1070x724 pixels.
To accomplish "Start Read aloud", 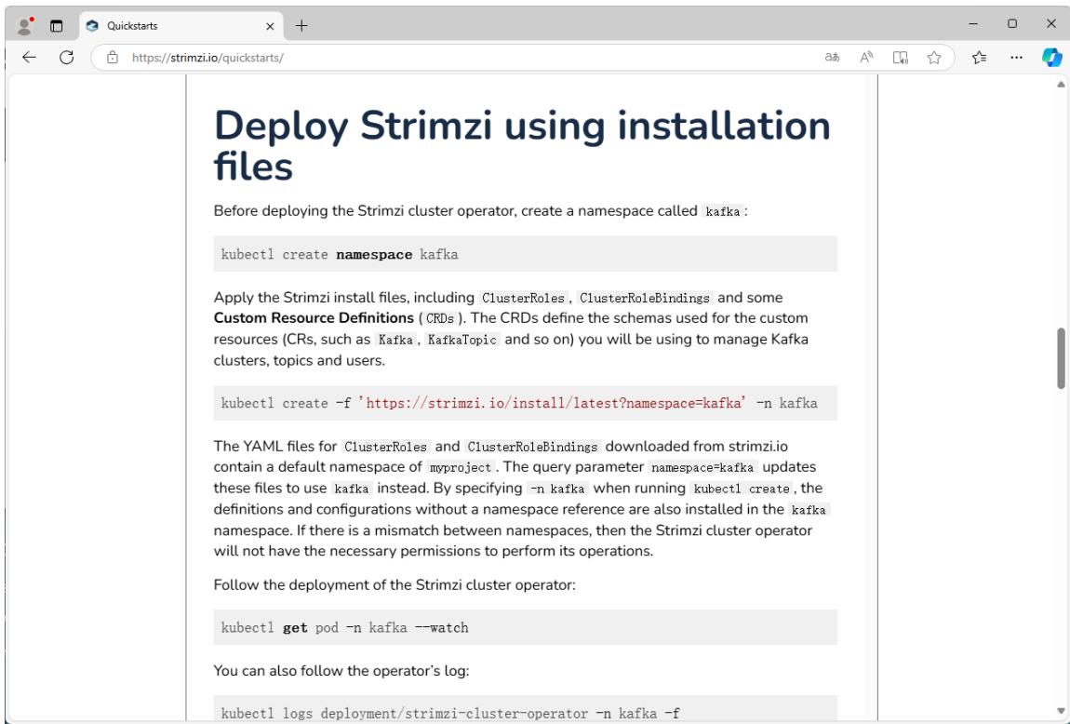I will [866, 58].
